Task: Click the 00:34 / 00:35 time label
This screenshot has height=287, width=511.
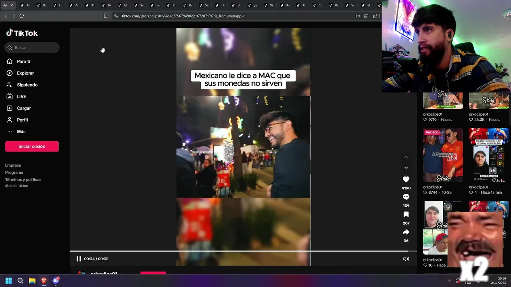Action: (96, 259)
